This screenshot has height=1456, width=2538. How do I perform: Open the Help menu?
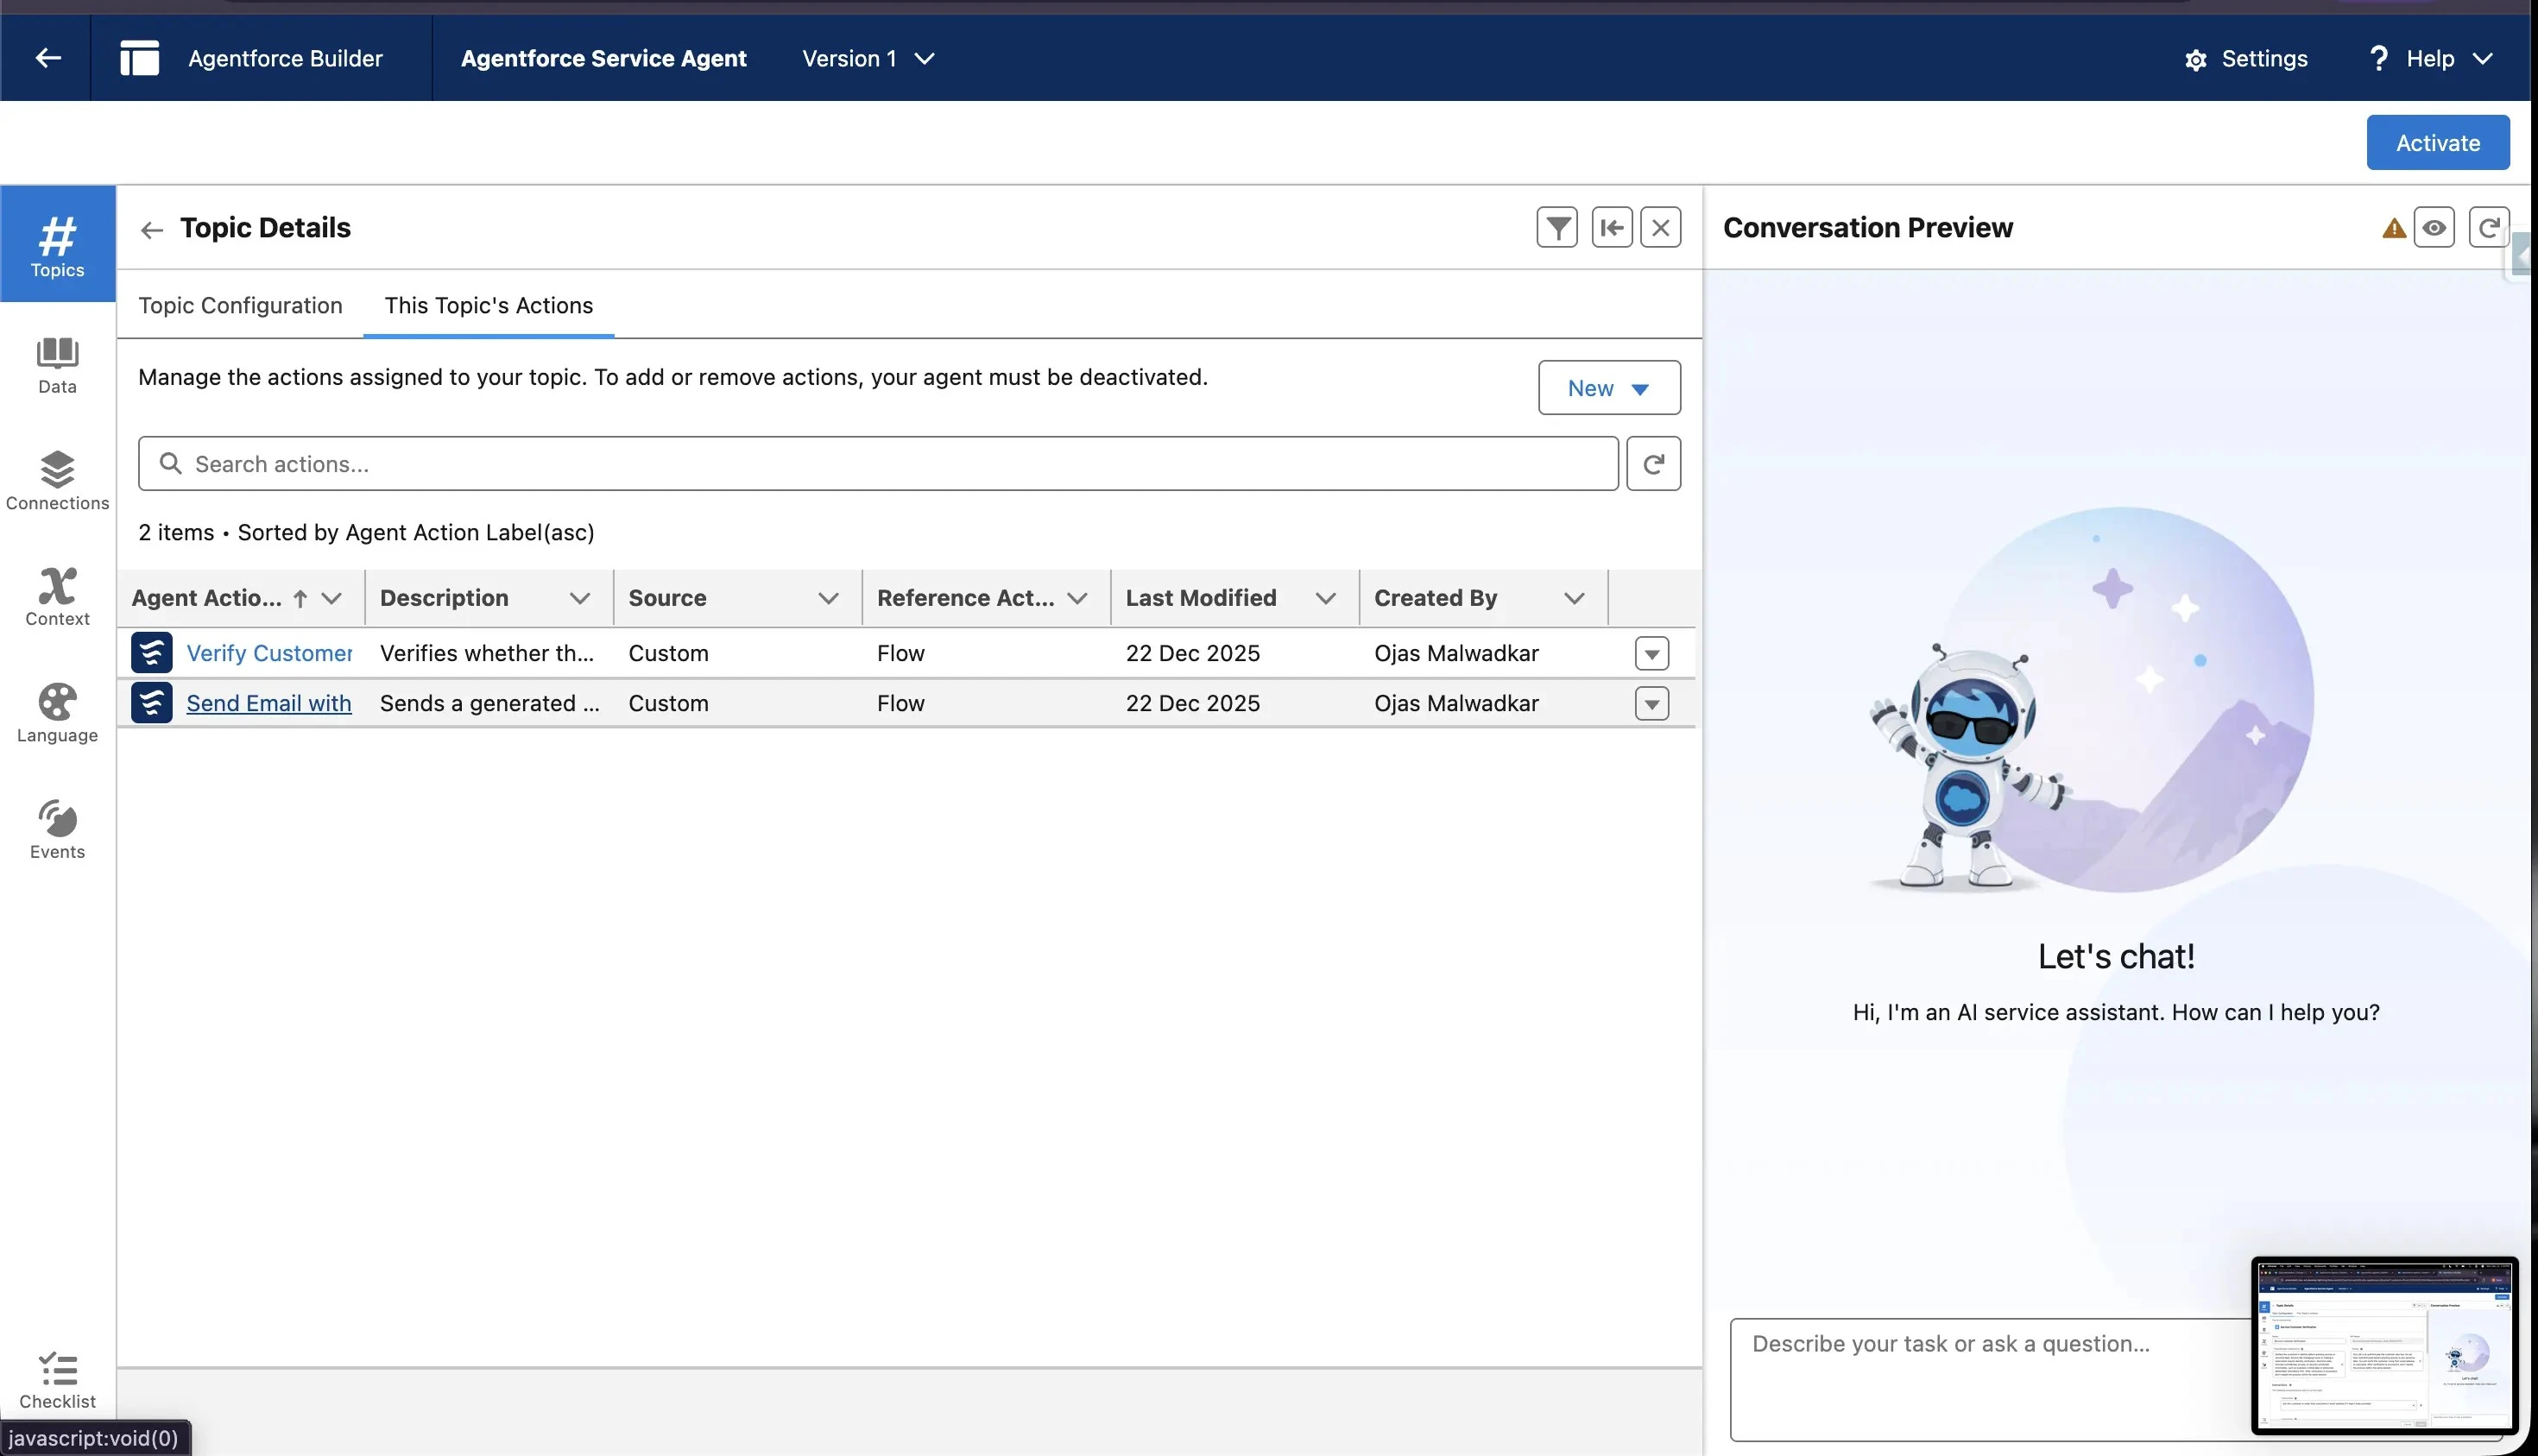(2429, 59)
